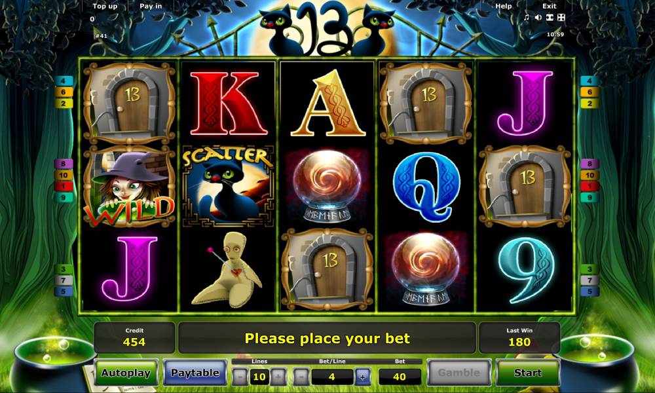Click the four-square grid icon
Screen dimensions: 655x393
[x=561, y=17]
